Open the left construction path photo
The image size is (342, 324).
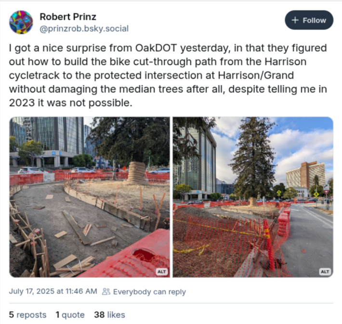click(90, 197)
